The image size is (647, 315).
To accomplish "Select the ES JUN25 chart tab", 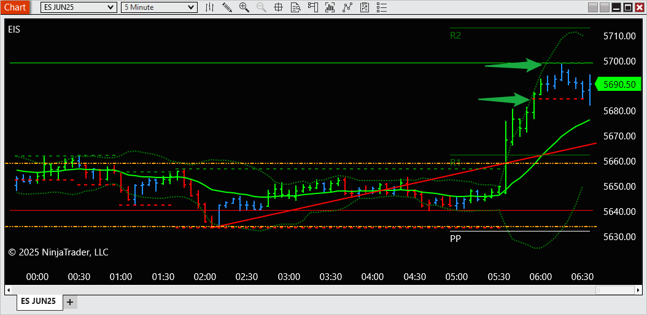I will [40, 301].
